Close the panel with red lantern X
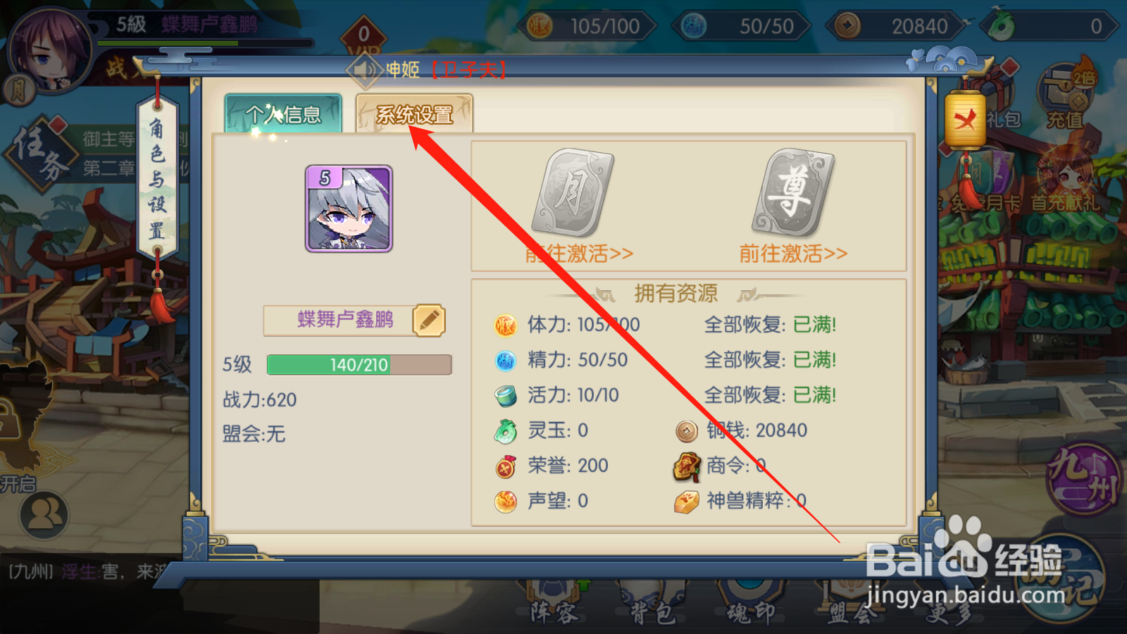This screenshot has width=1127, height=634. coord(965,118)
